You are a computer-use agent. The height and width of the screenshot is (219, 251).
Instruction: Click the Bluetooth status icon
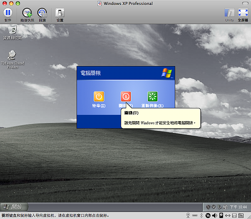click(x=201, y=215)
